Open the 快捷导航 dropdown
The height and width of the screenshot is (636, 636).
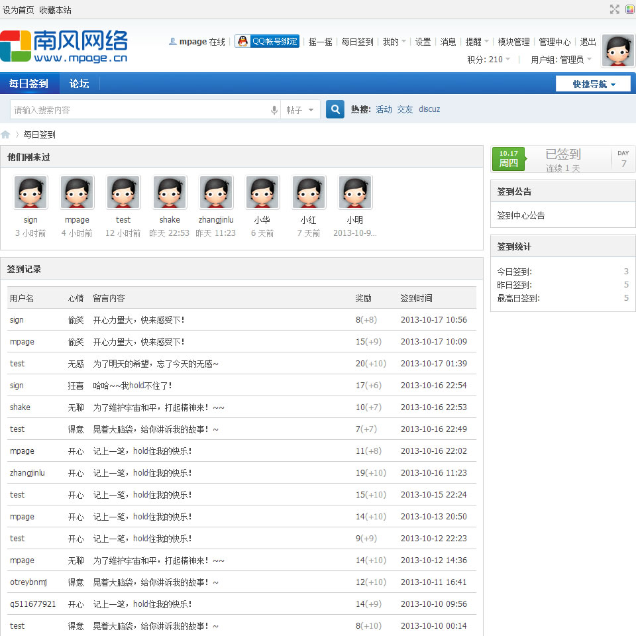[593, 84]
